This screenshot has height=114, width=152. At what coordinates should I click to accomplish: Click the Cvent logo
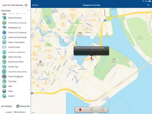[x=9, y=112]
